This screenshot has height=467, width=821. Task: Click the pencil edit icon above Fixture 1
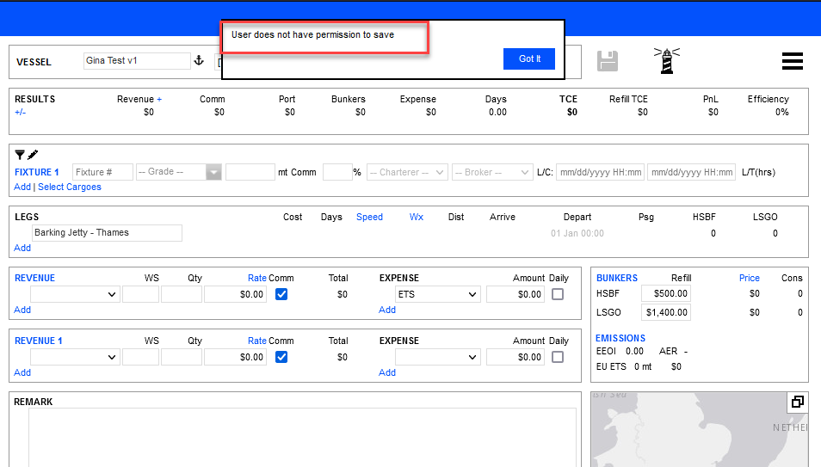[33, 155]
